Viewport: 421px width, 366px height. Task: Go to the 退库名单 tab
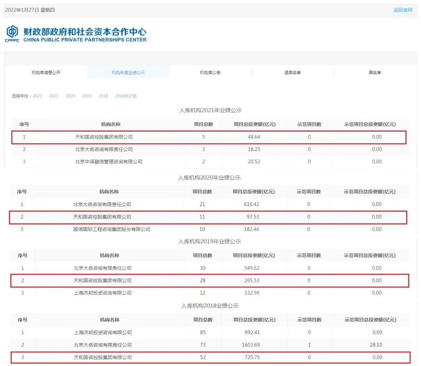click(x=292, y=72)
